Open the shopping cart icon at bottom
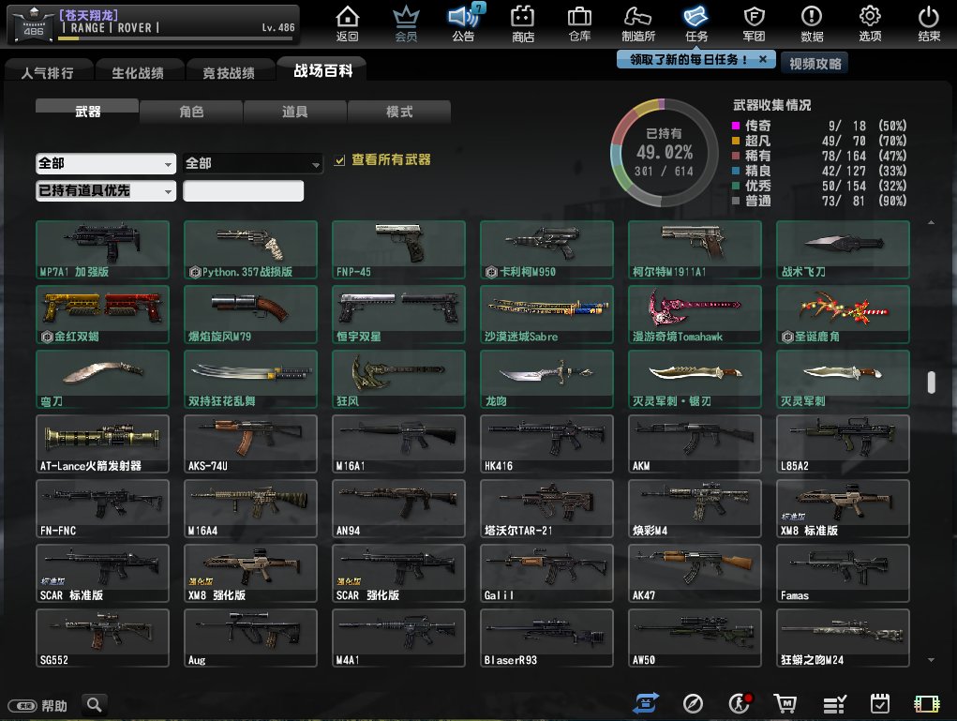This screenshot has height=721, width=957. tap(785, 703)
